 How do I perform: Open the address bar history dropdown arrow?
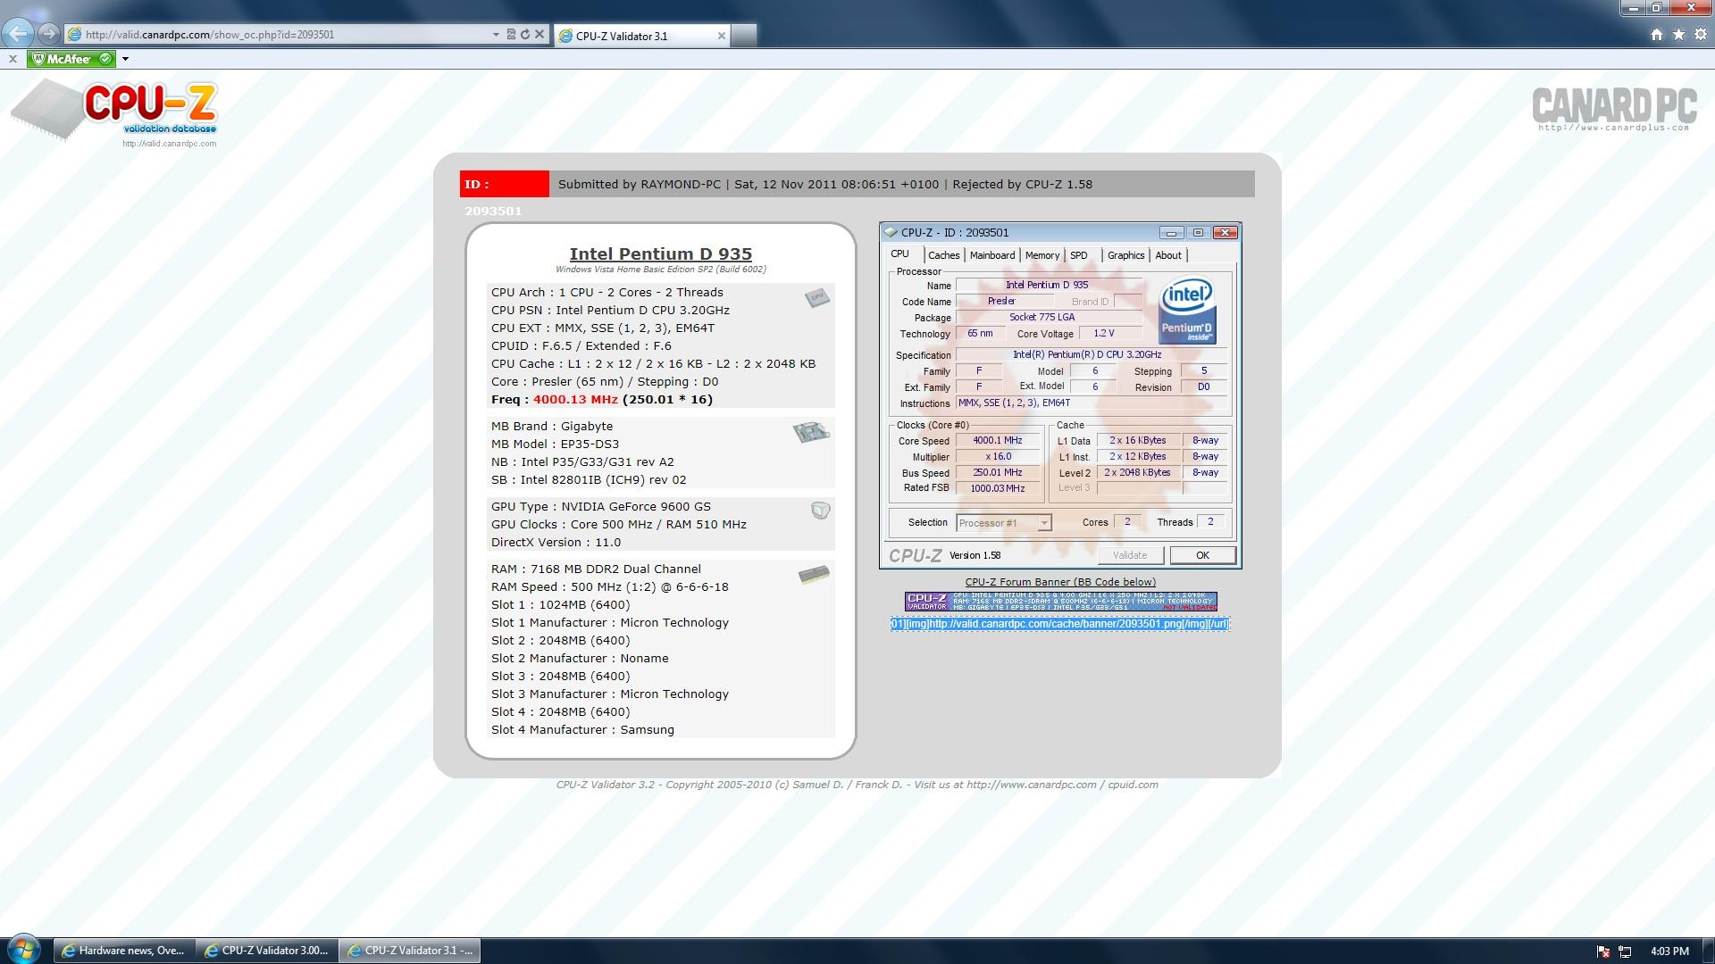pos(496,35)
